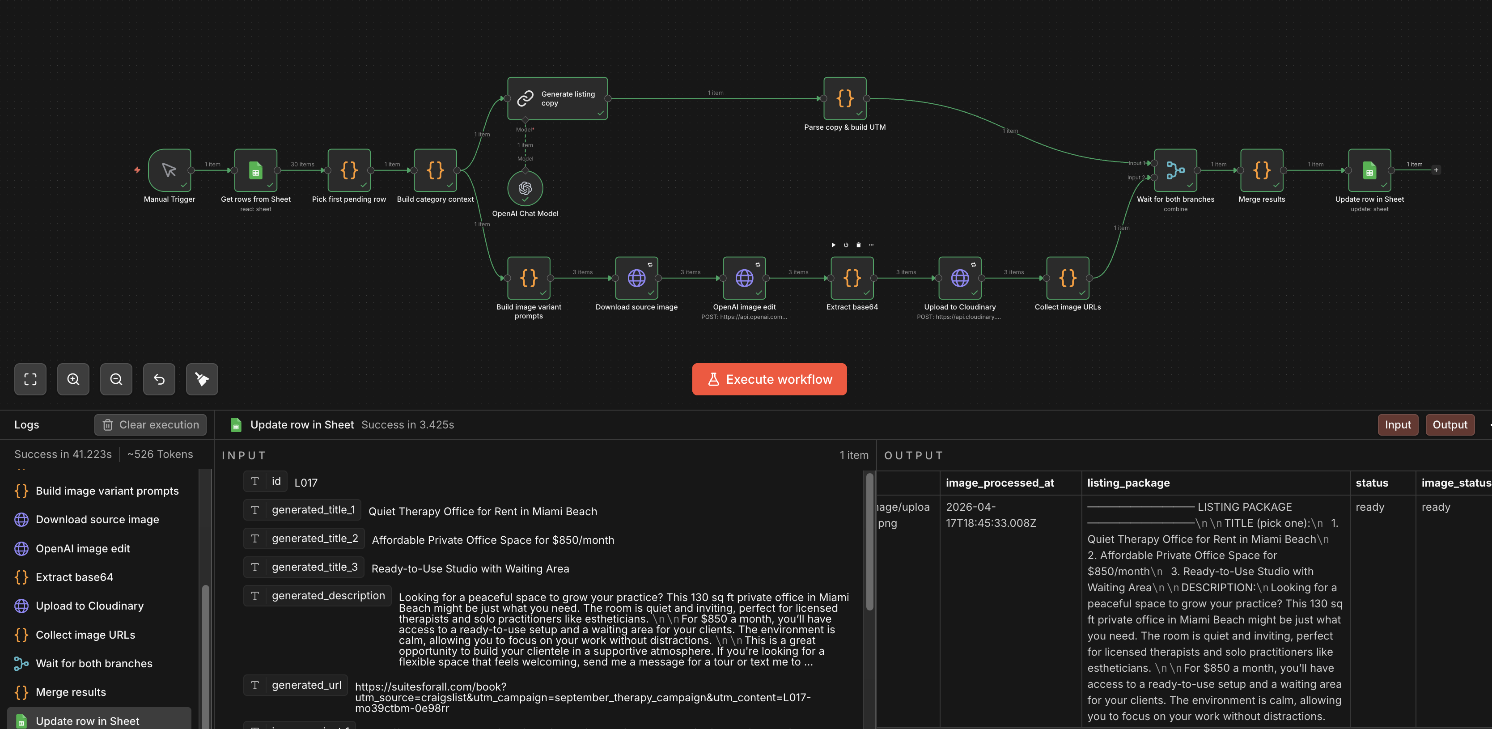Zoom in on the canvas
1492x729 pixels.
(x=73, y=379)
